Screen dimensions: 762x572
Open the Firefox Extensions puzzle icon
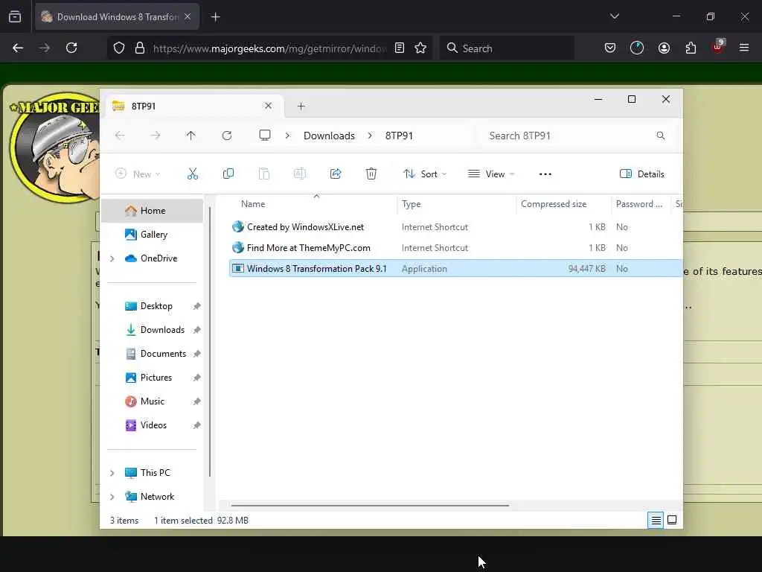691,48
